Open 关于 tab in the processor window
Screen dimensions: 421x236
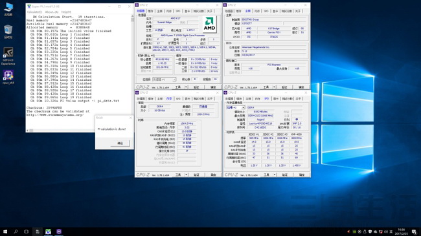[210, 11]
